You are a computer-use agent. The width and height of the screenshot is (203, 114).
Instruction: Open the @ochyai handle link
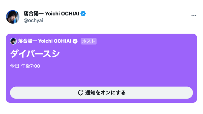(x=34, y=20)
